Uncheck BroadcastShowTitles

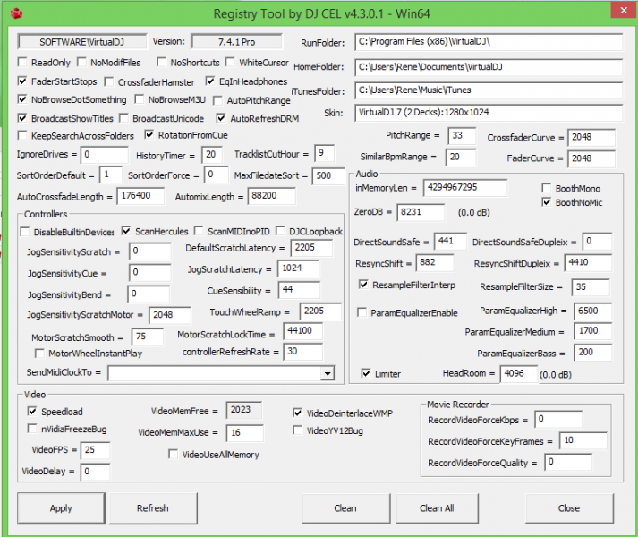[x=22, y=118]
